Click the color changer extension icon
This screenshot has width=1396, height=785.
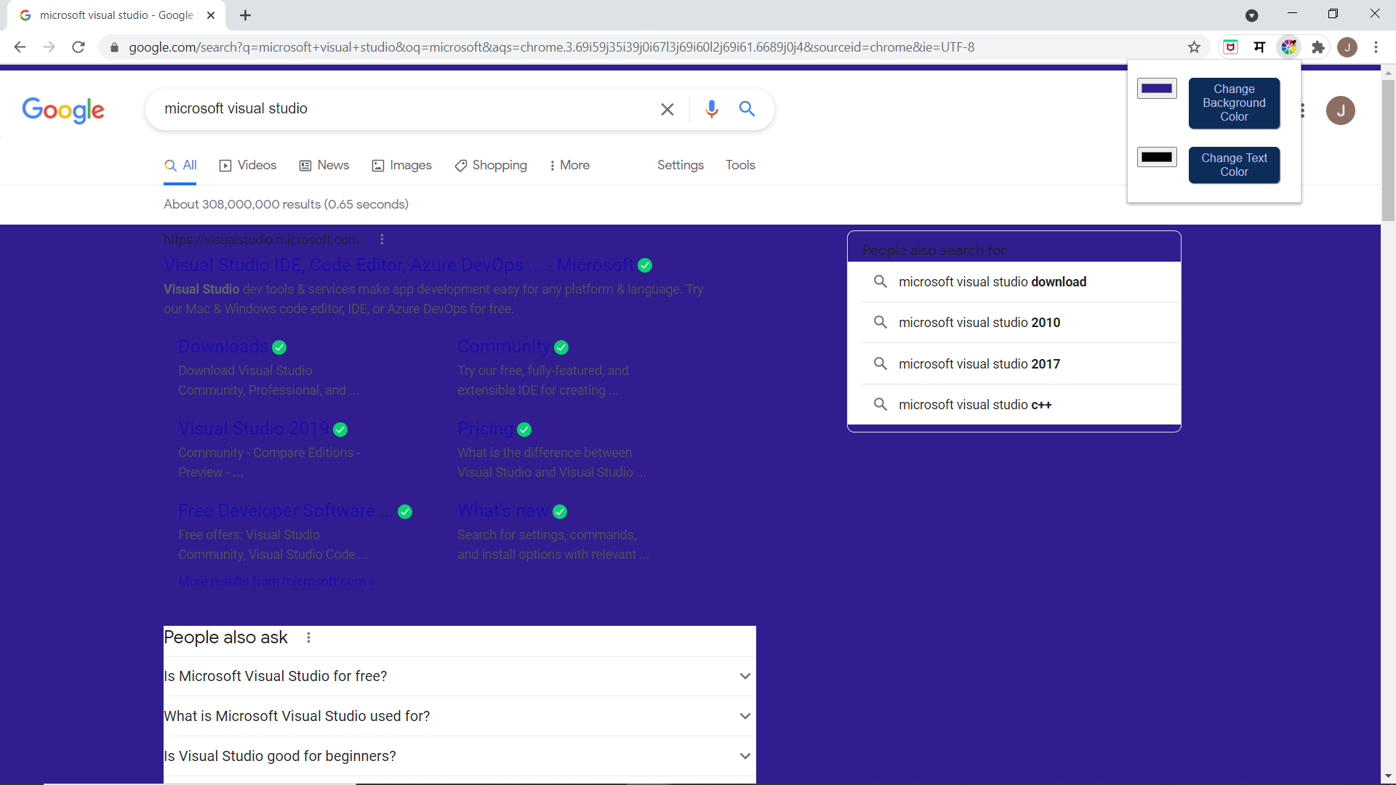click(1288, 47)
